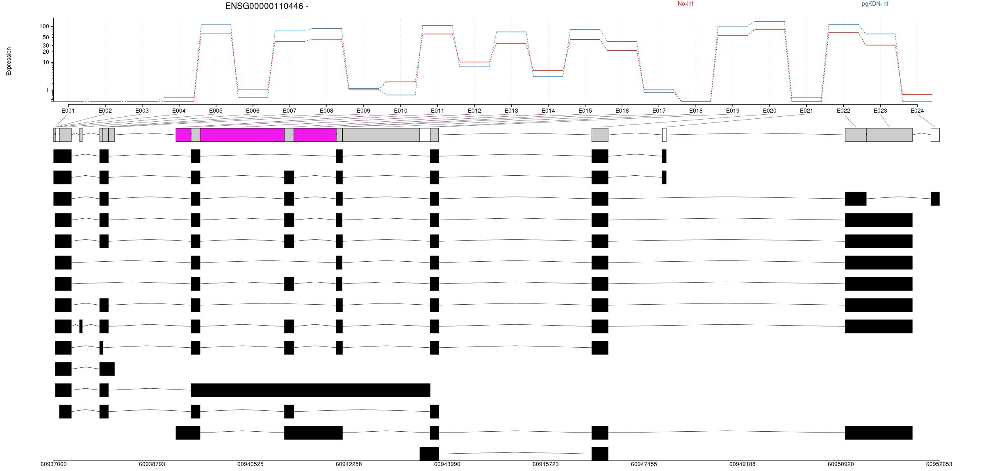Click exon bin label E008
Viewport: 984px width, 471px height.
click(326, 111)
